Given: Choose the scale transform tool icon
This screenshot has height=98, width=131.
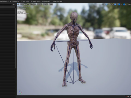Looking at the screenshot, I should tap(108, 4).
